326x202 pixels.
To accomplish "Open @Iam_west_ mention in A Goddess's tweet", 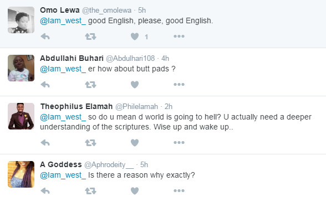I will coord(63,175).
